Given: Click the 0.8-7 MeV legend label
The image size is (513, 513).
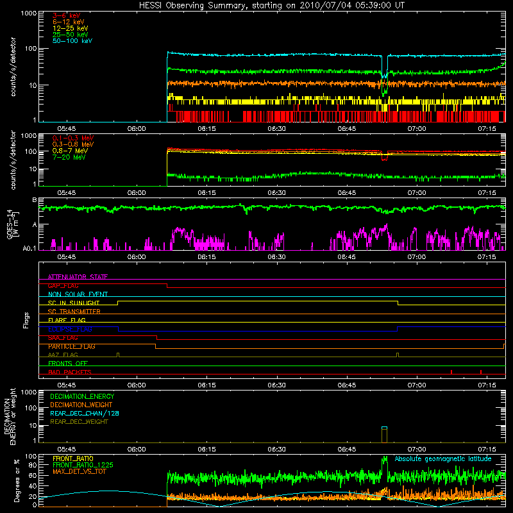Looking at the screenshot, I should point(70,151).
